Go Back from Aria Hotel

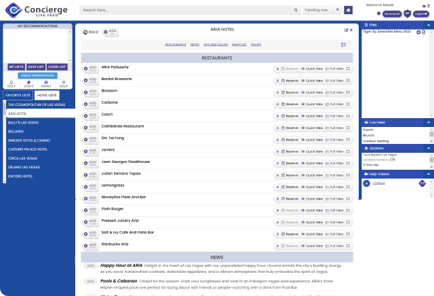point(91,32)
